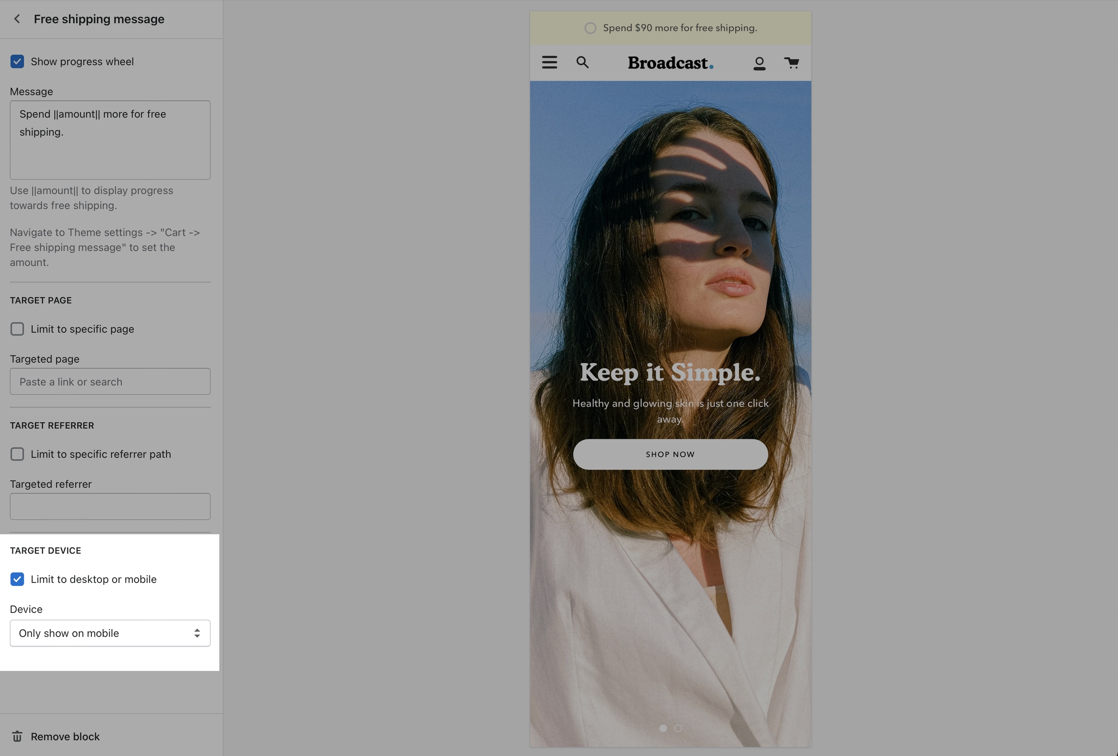Click the shopping cart icon in preview

[x=791, y=63]
